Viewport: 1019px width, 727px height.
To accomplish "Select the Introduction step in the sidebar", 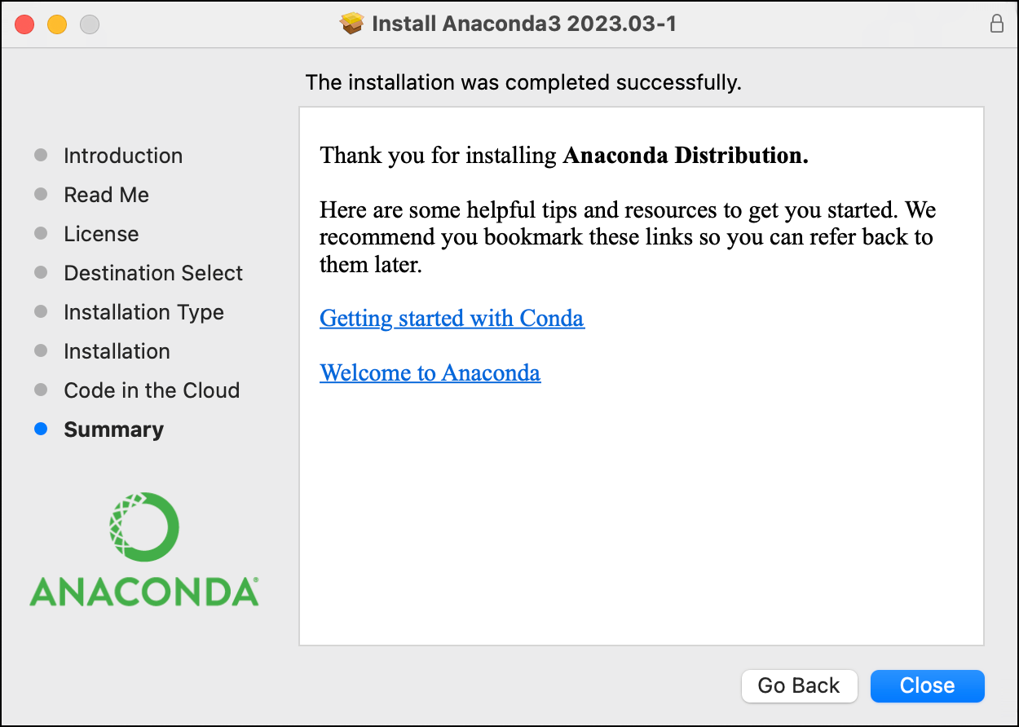I will click(123, 156).
